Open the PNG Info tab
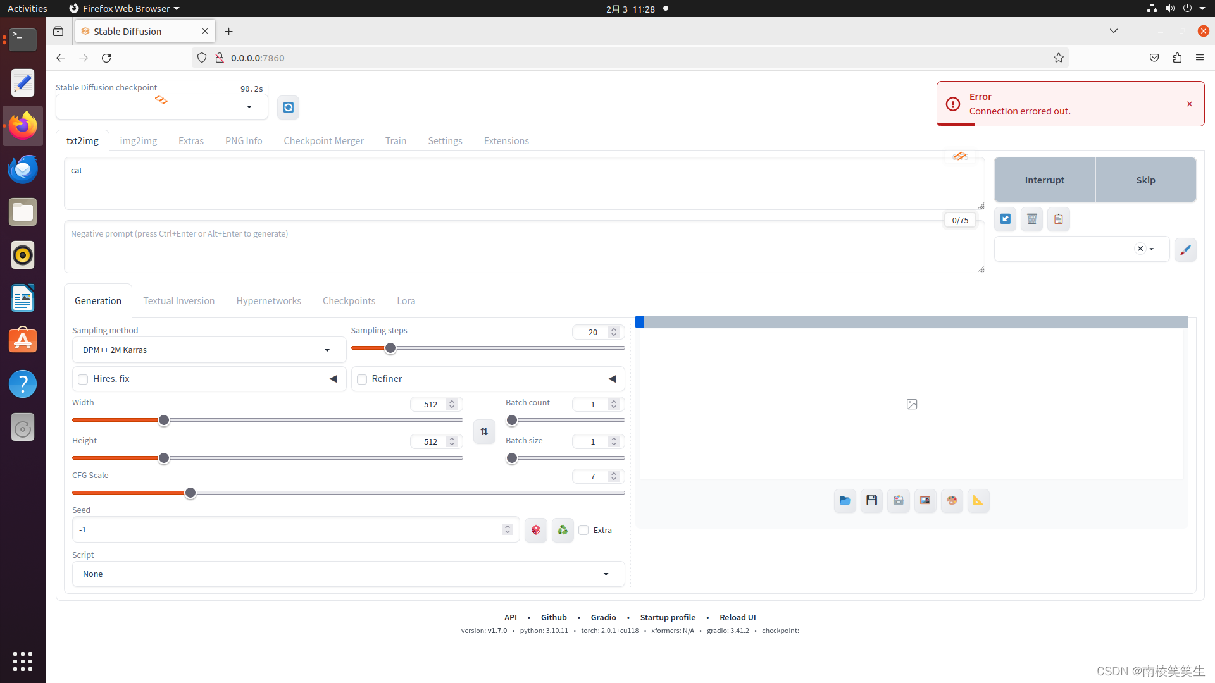 click(244, 140)
